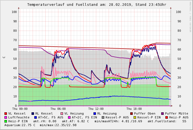Click the blue RL Heizung legend swatch
The height and width of the screenshot is (130, 193).
[95, 114]
